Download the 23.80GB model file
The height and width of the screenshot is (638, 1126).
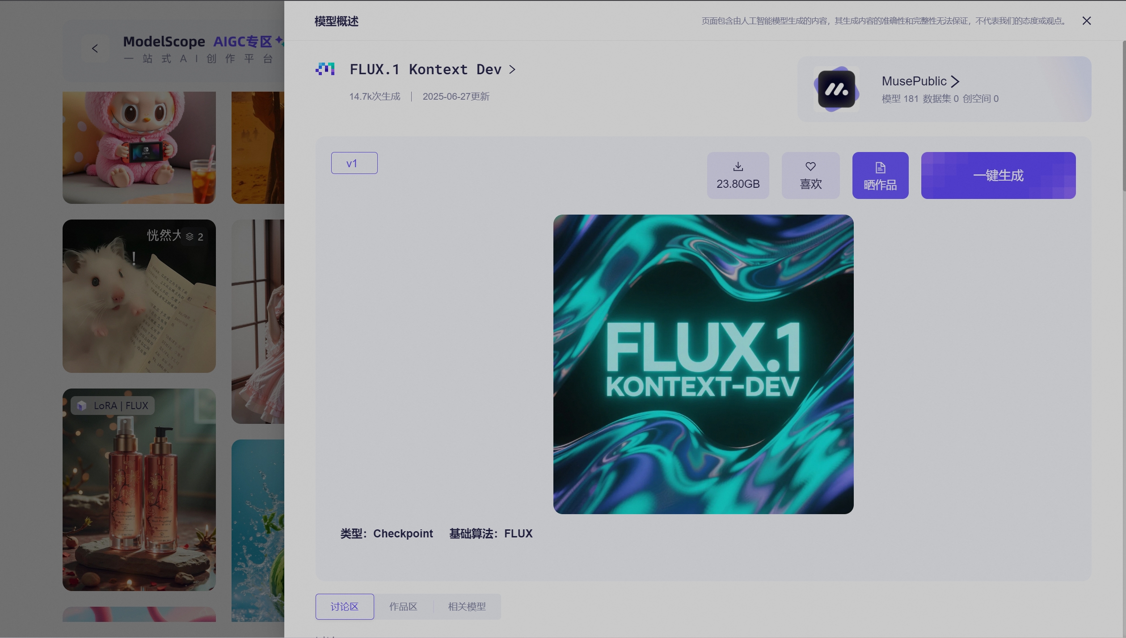(x=738, y=175)
